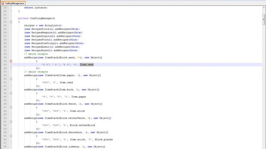The height and width of the screenshot is (149, 266).
Task: Click the RecipesDyes line
Action: tap(51, 50)
